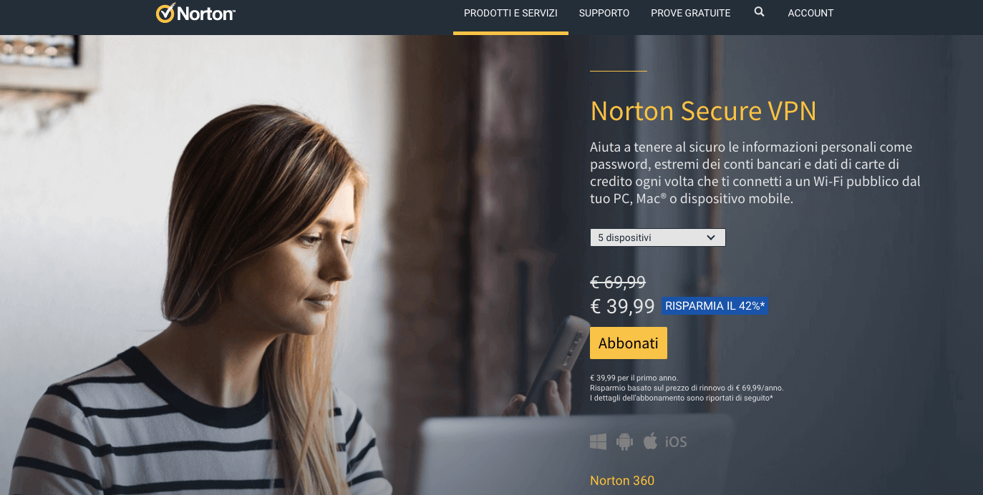983x495 pixels.
Task: Click the yellow Abbonati button
Action: pyautogui.click(x=629, y=343)
